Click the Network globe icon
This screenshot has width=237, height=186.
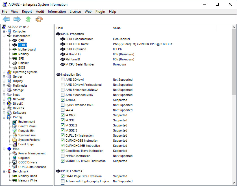[x=9, y=99]
